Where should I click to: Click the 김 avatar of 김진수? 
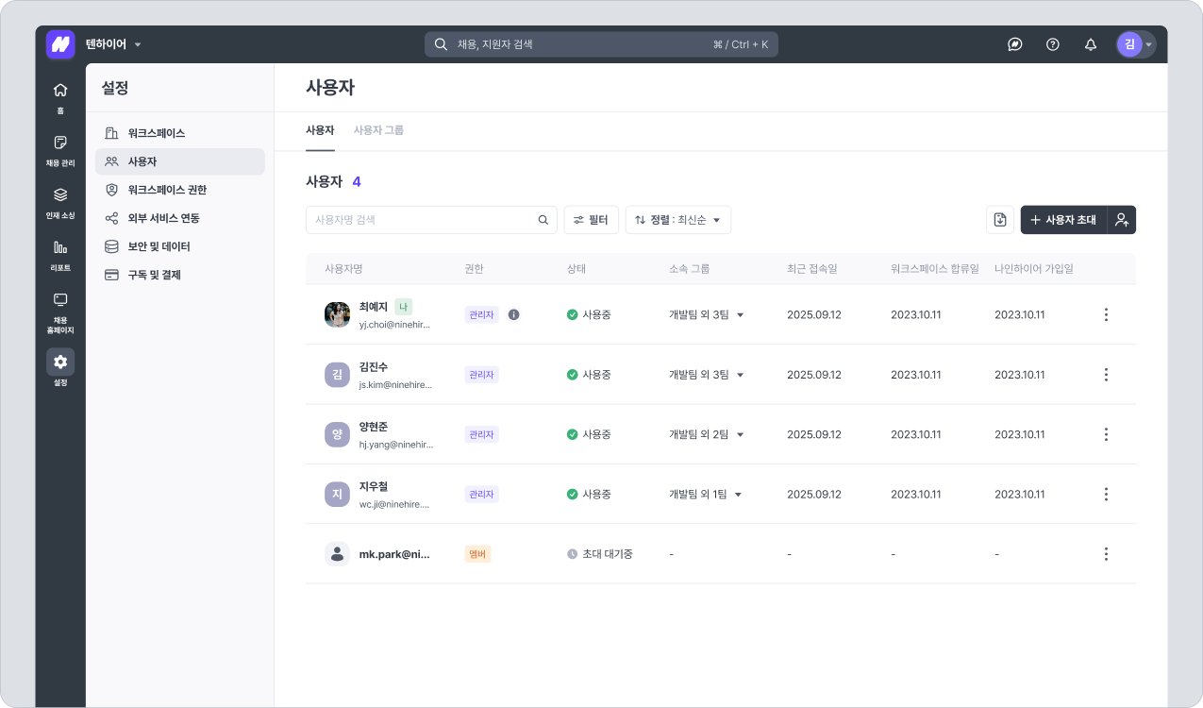[x=337, y=375]
